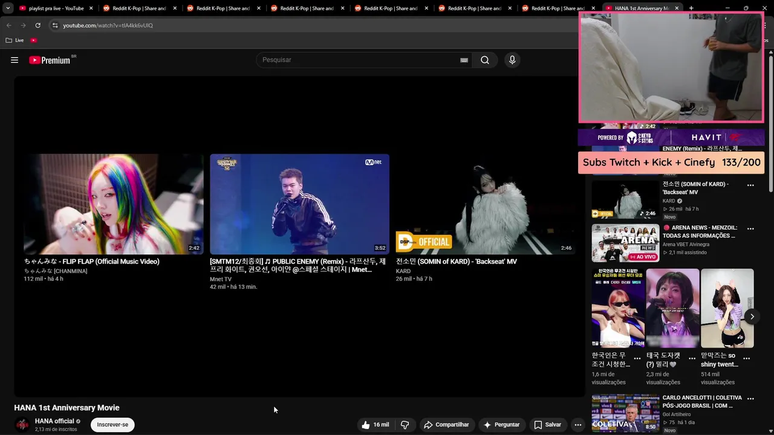This screenshot has width=774, height=435.
Task: Subscribe with Inscrever-se button
Action: (x=112, y=425)
